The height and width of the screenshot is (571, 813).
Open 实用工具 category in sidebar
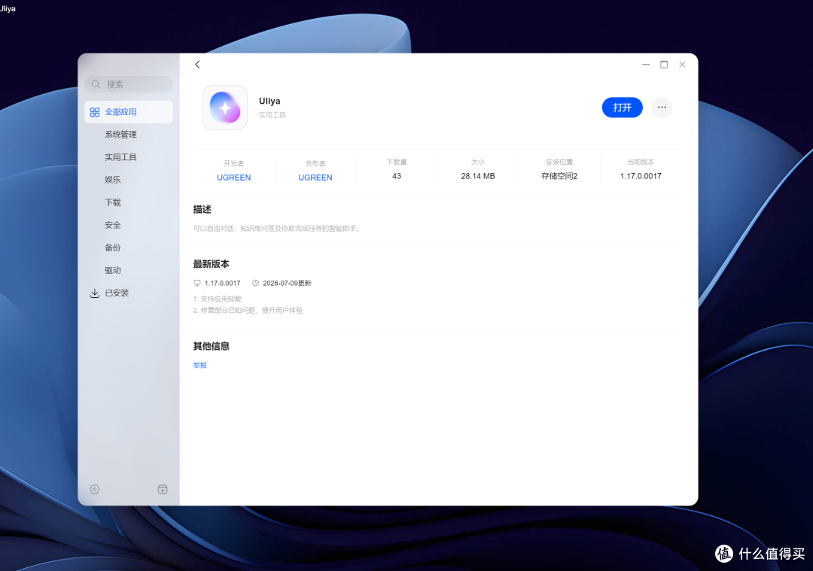(x=120, y=157)
